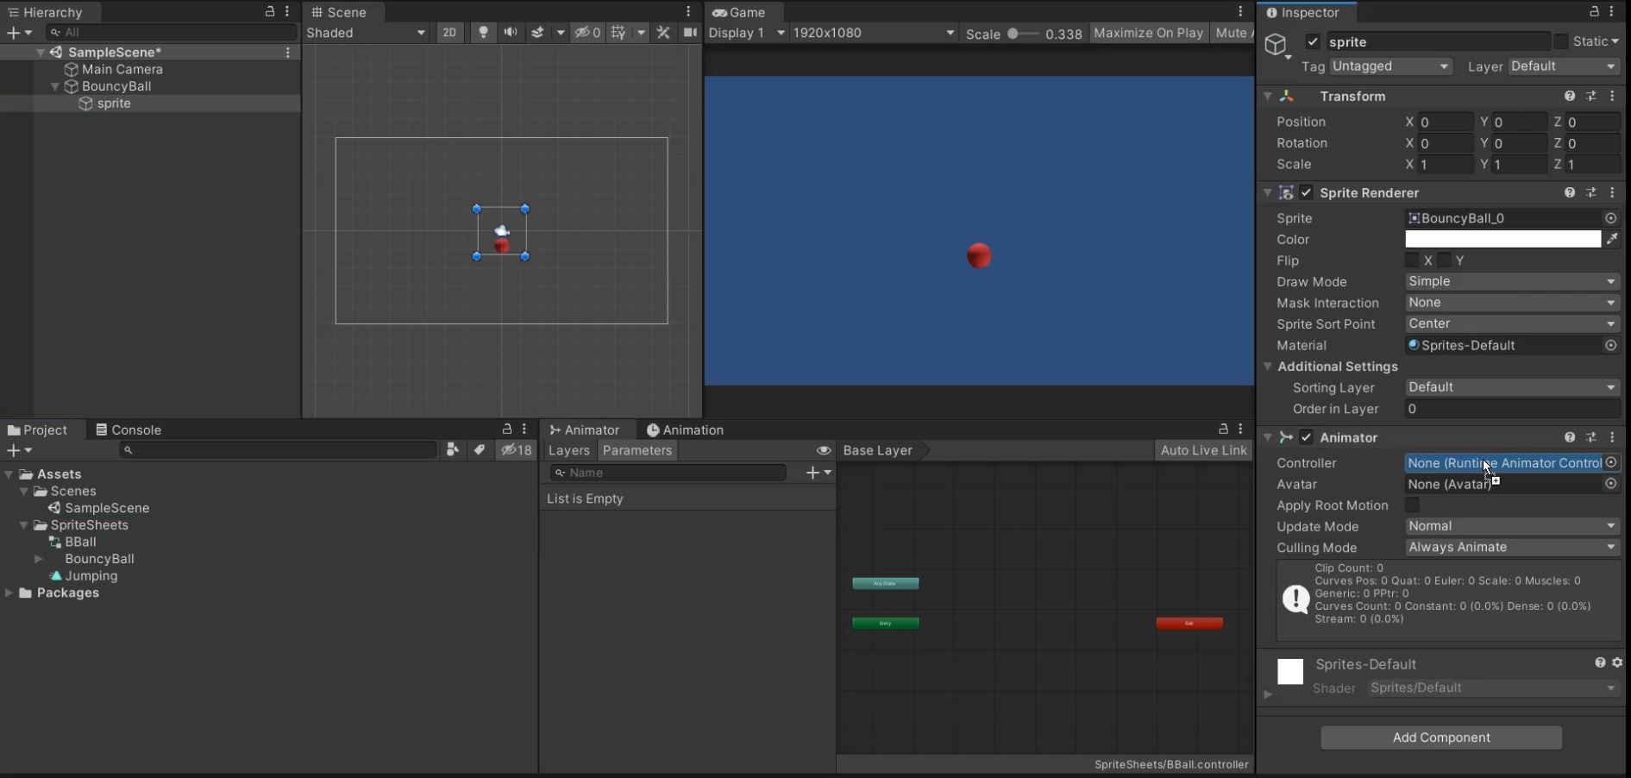This screenshot has width=1631, height=778.
Task: Enable Apply Root Motion checkbox
Action: coord(1412,505)
